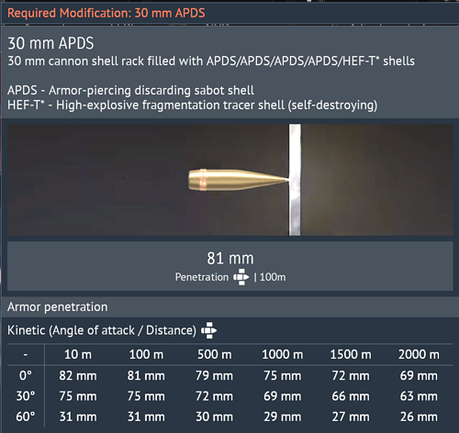Select the 69 mm cell at 2000 m, 0°

[x=419, y=375]
